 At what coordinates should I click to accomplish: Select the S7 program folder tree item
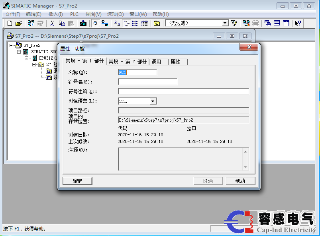click(52, 64)
